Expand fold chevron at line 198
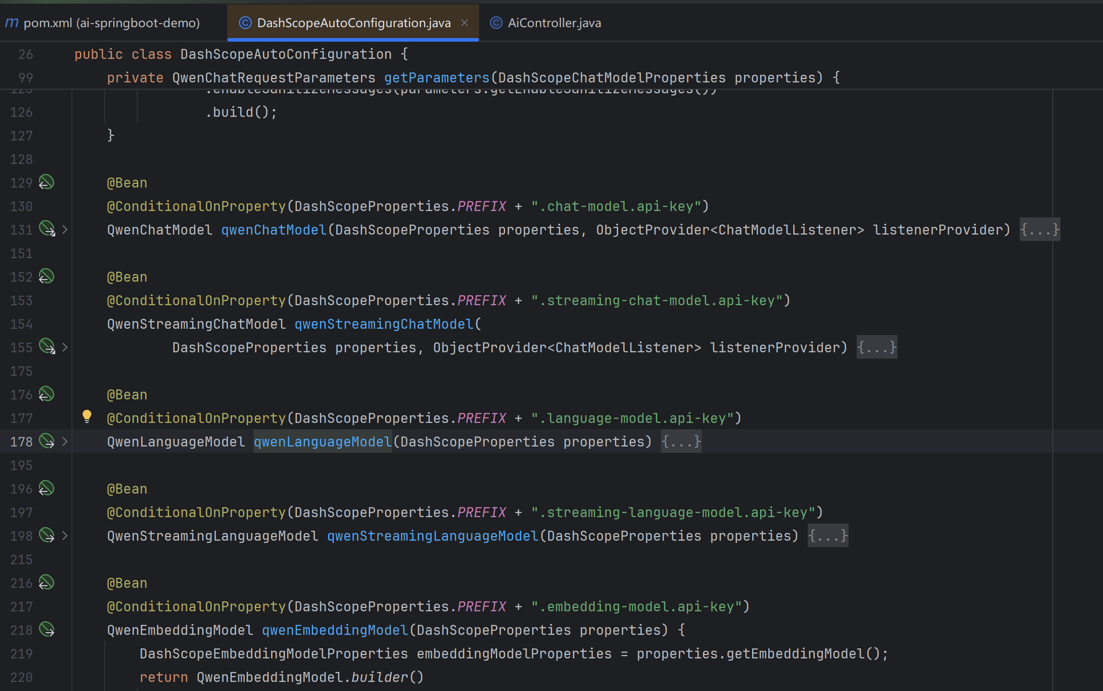Screen dimensions: 1103x691 click(65, 536)
